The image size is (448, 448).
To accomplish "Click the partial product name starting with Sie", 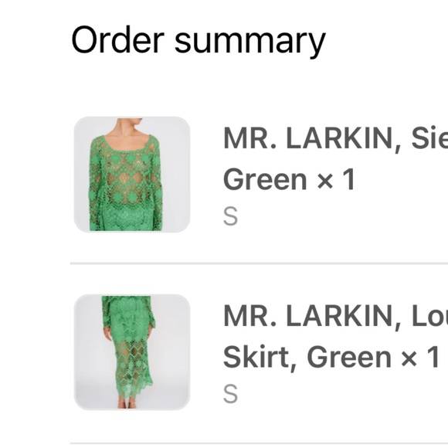I will coord(429,138).
